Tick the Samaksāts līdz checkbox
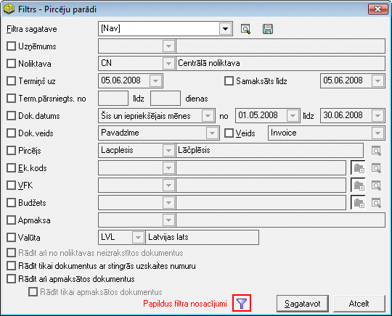Viewport: 392px width, 316px height. coord(229,81)
